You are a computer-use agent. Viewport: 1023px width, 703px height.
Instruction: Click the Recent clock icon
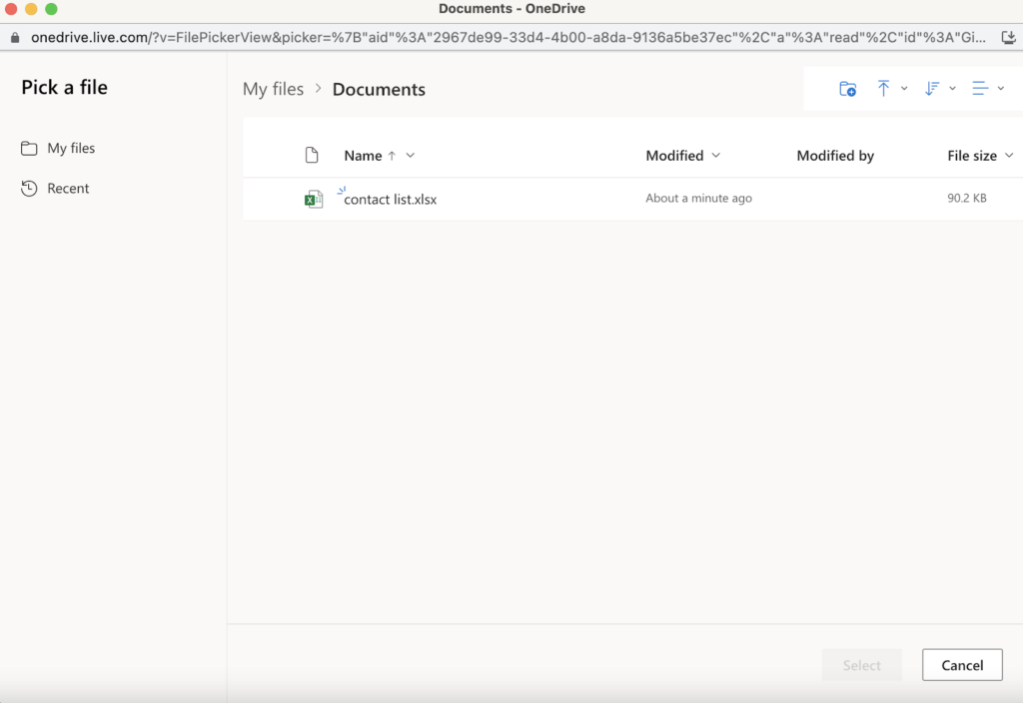coord(29,189)
